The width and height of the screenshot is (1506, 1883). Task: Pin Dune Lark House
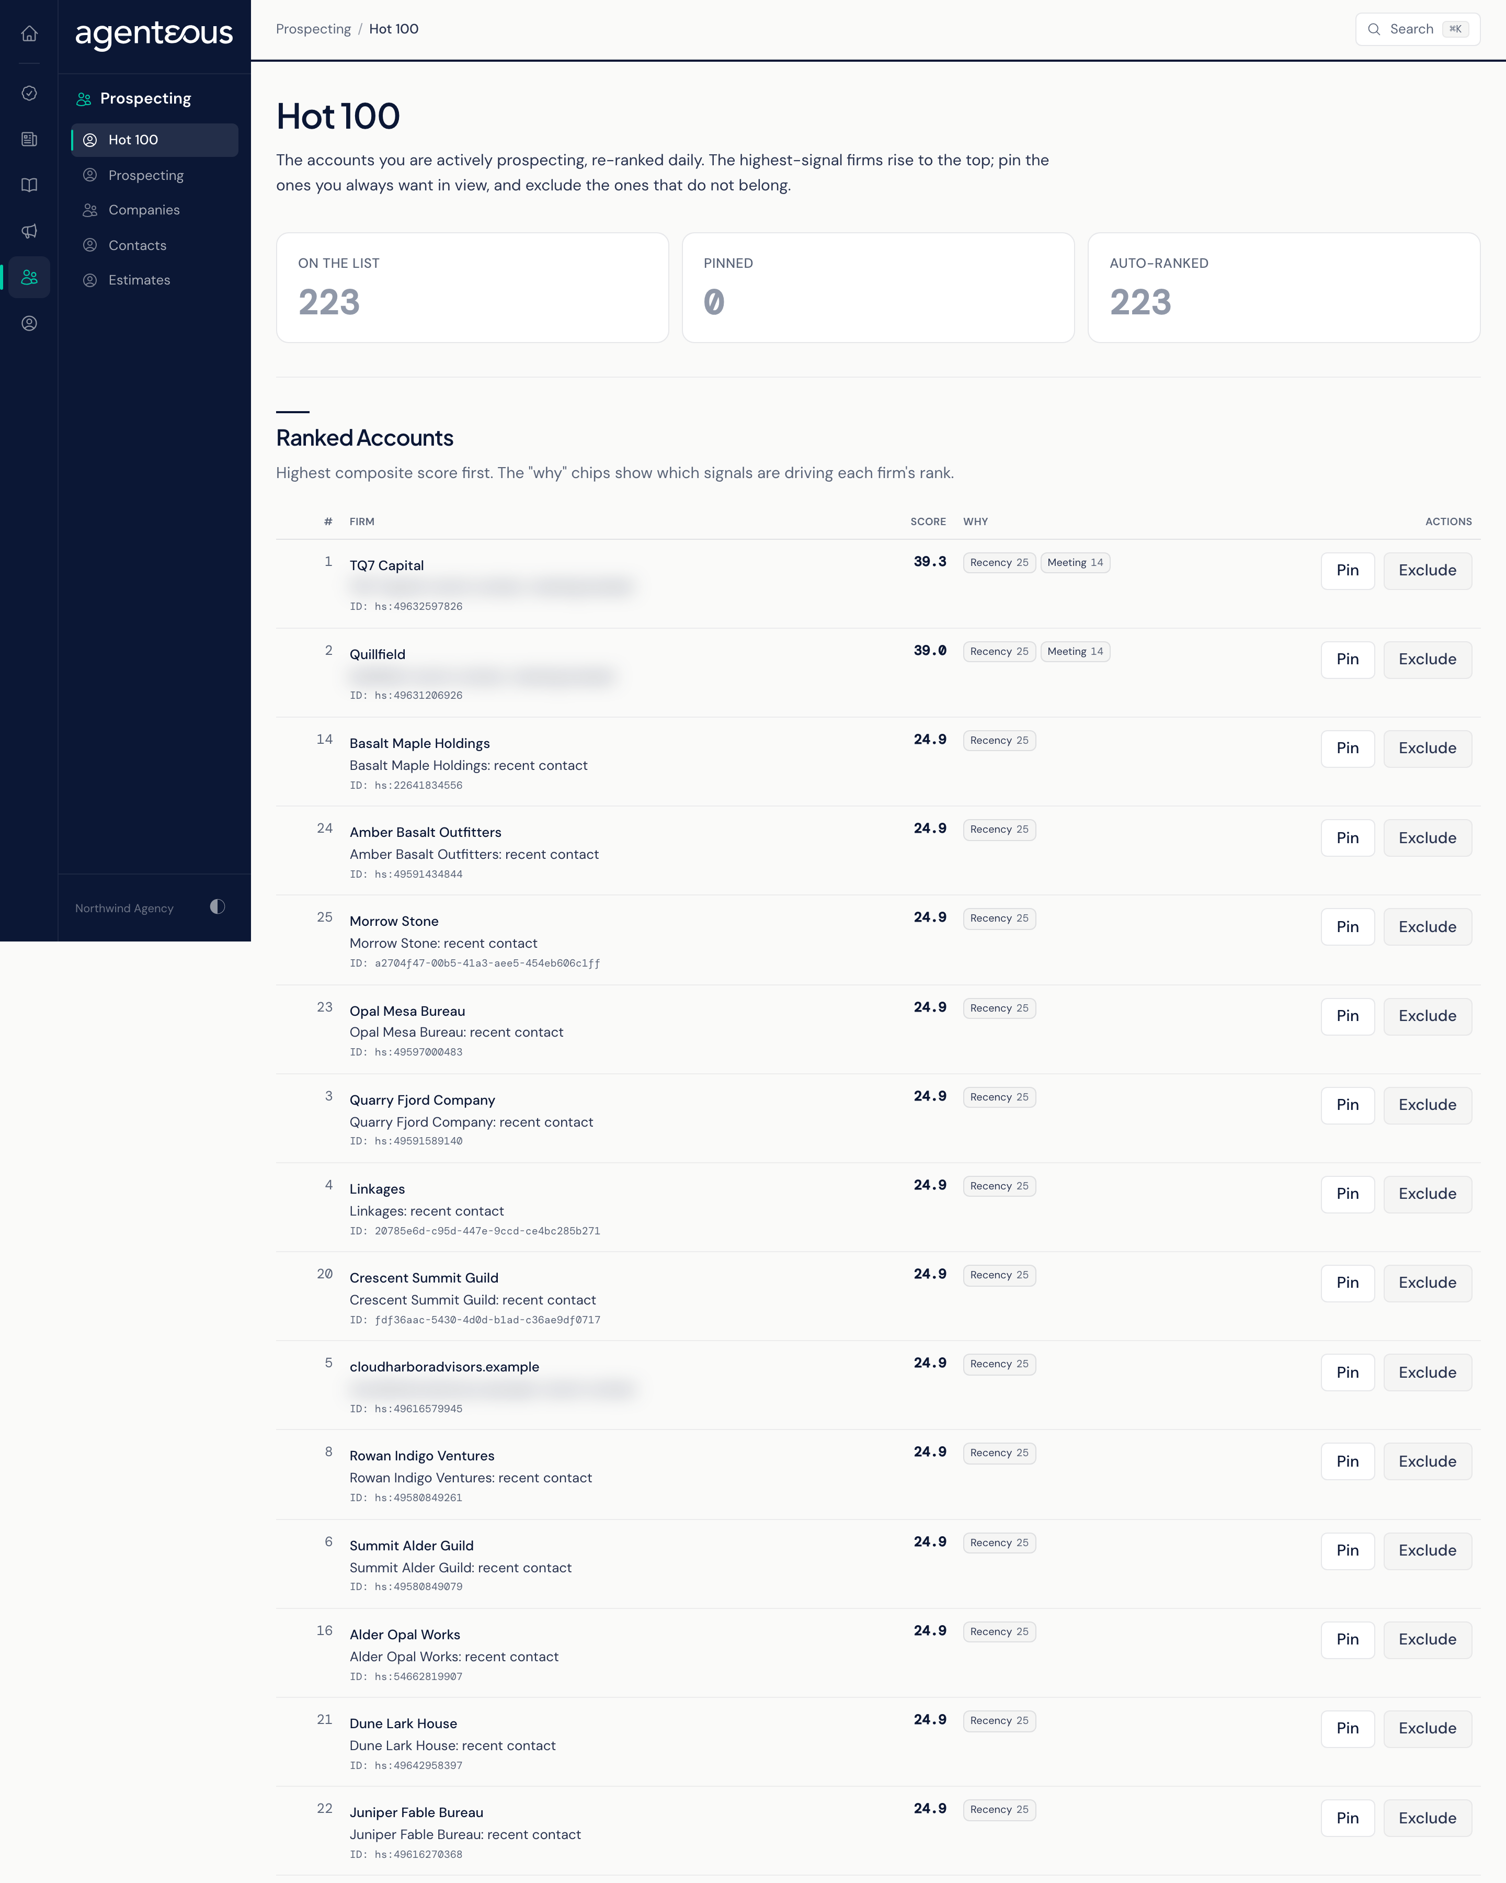[1347, 1728]
